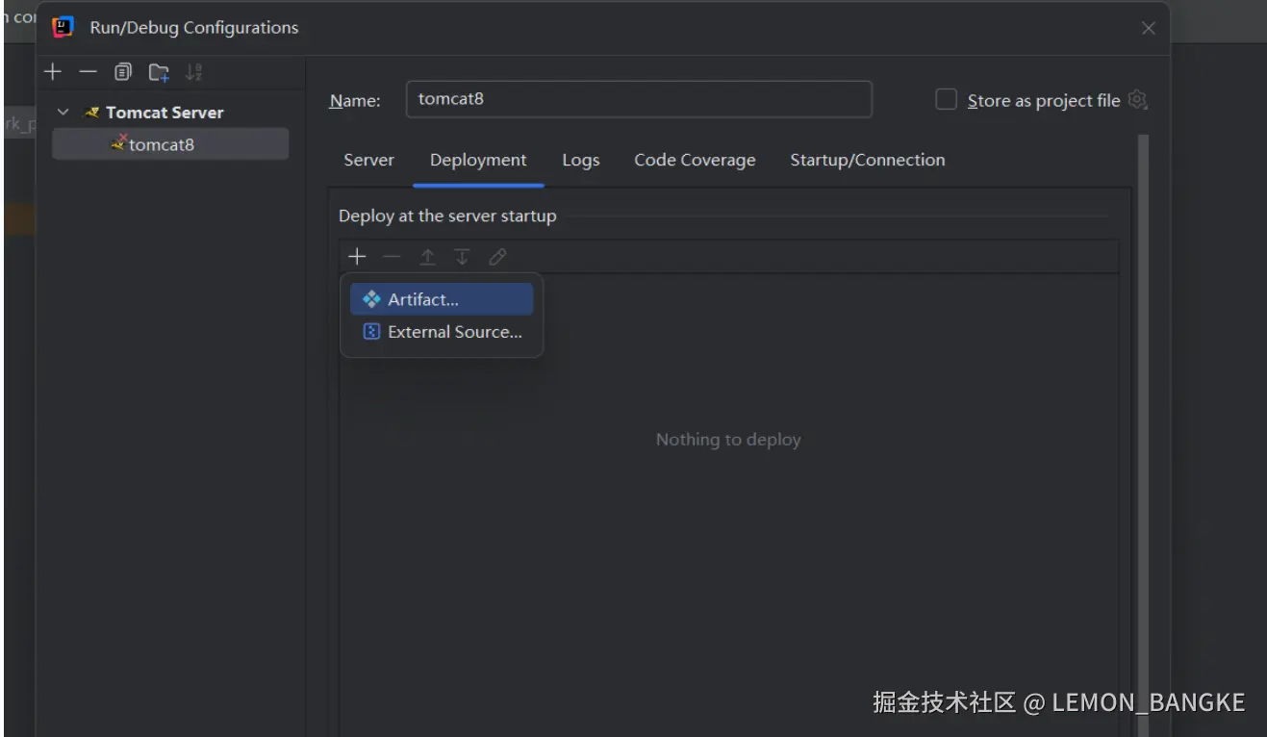Viewport: 1267px width, 737px height.
Task: Collapse the Tomcat Server tree node
Action: tap(63, 113)
